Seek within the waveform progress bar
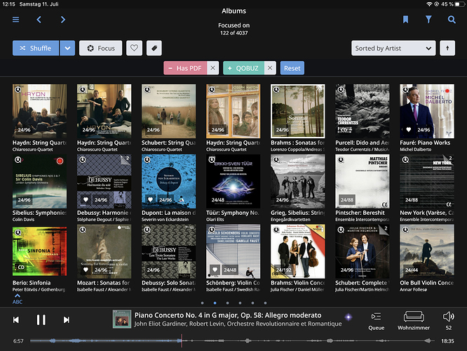The image size is (467, 351). [232, 340]
